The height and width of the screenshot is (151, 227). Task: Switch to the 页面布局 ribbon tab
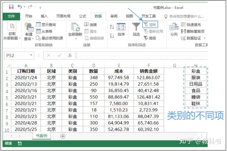(x=63, y=16)
